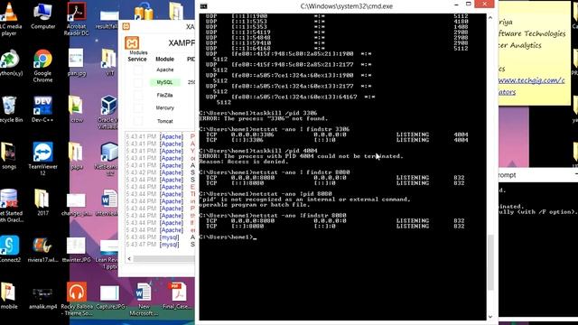
Task: Launch Connect2 desktop shortcut
Action: pos(10,249)
